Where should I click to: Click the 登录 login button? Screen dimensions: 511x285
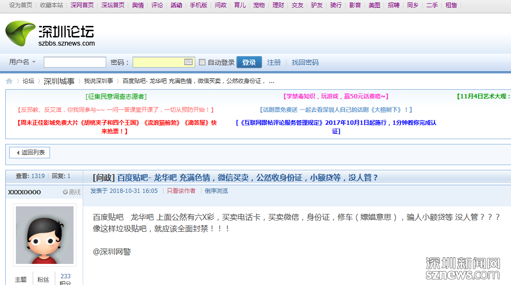click(249, 62)
